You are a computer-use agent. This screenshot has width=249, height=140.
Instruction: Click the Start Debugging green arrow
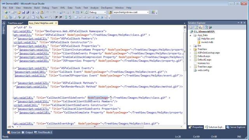pos(74,12)
